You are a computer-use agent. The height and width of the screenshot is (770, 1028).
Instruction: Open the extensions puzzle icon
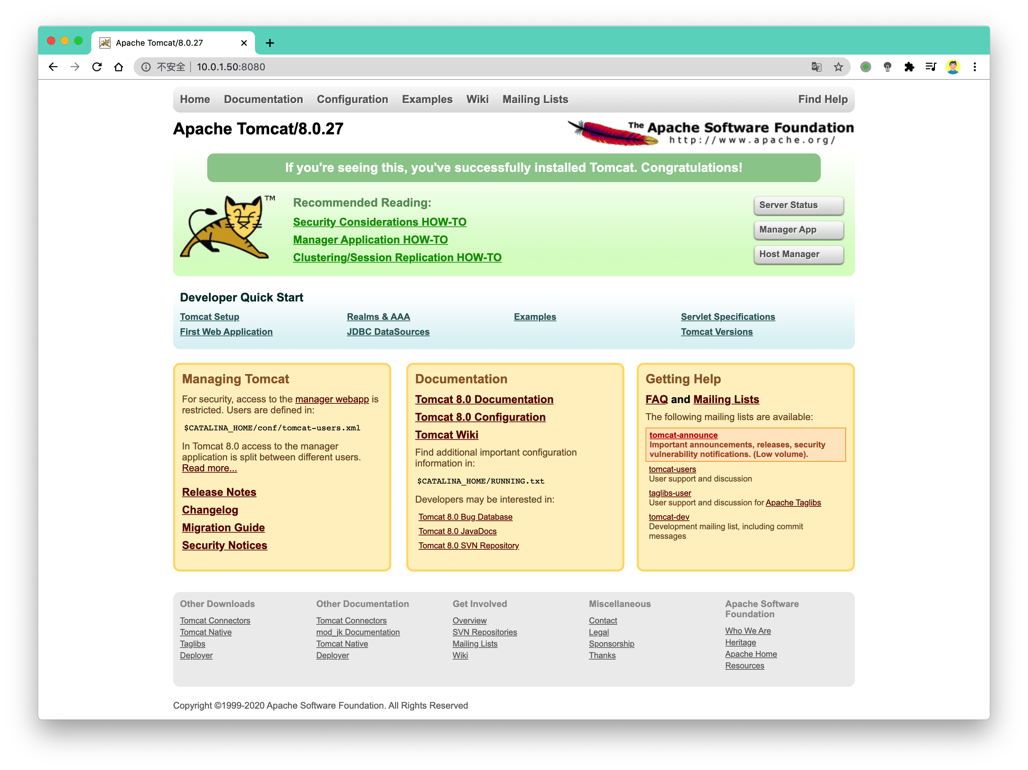[x=909, y=67]
